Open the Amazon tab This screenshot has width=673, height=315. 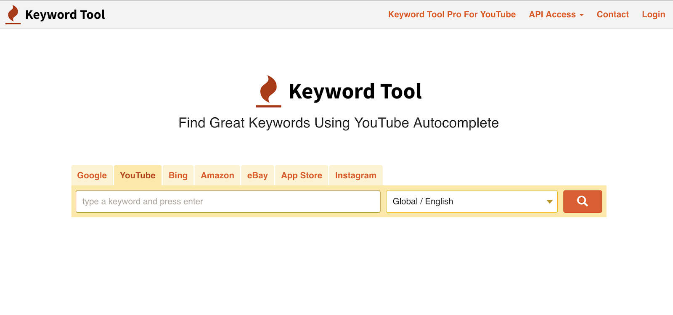point(217,175)
